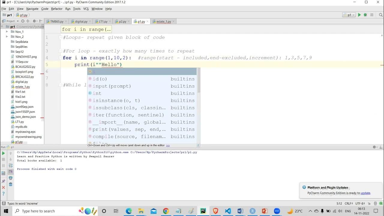Toggle soft-wrap in Run console
This screenshot has height=216, width=384.
[10, 165]
